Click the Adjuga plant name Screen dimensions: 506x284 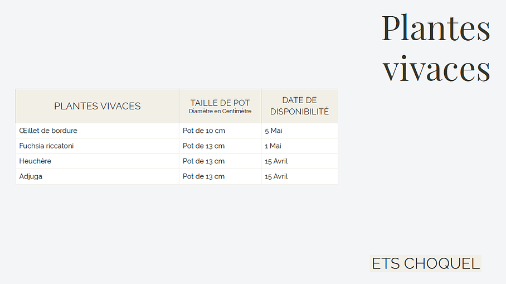[31, 176]
